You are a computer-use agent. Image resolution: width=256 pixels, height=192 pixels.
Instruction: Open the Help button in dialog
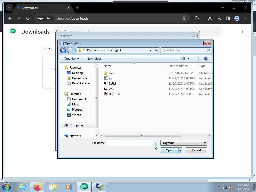(x=206, y=59)
